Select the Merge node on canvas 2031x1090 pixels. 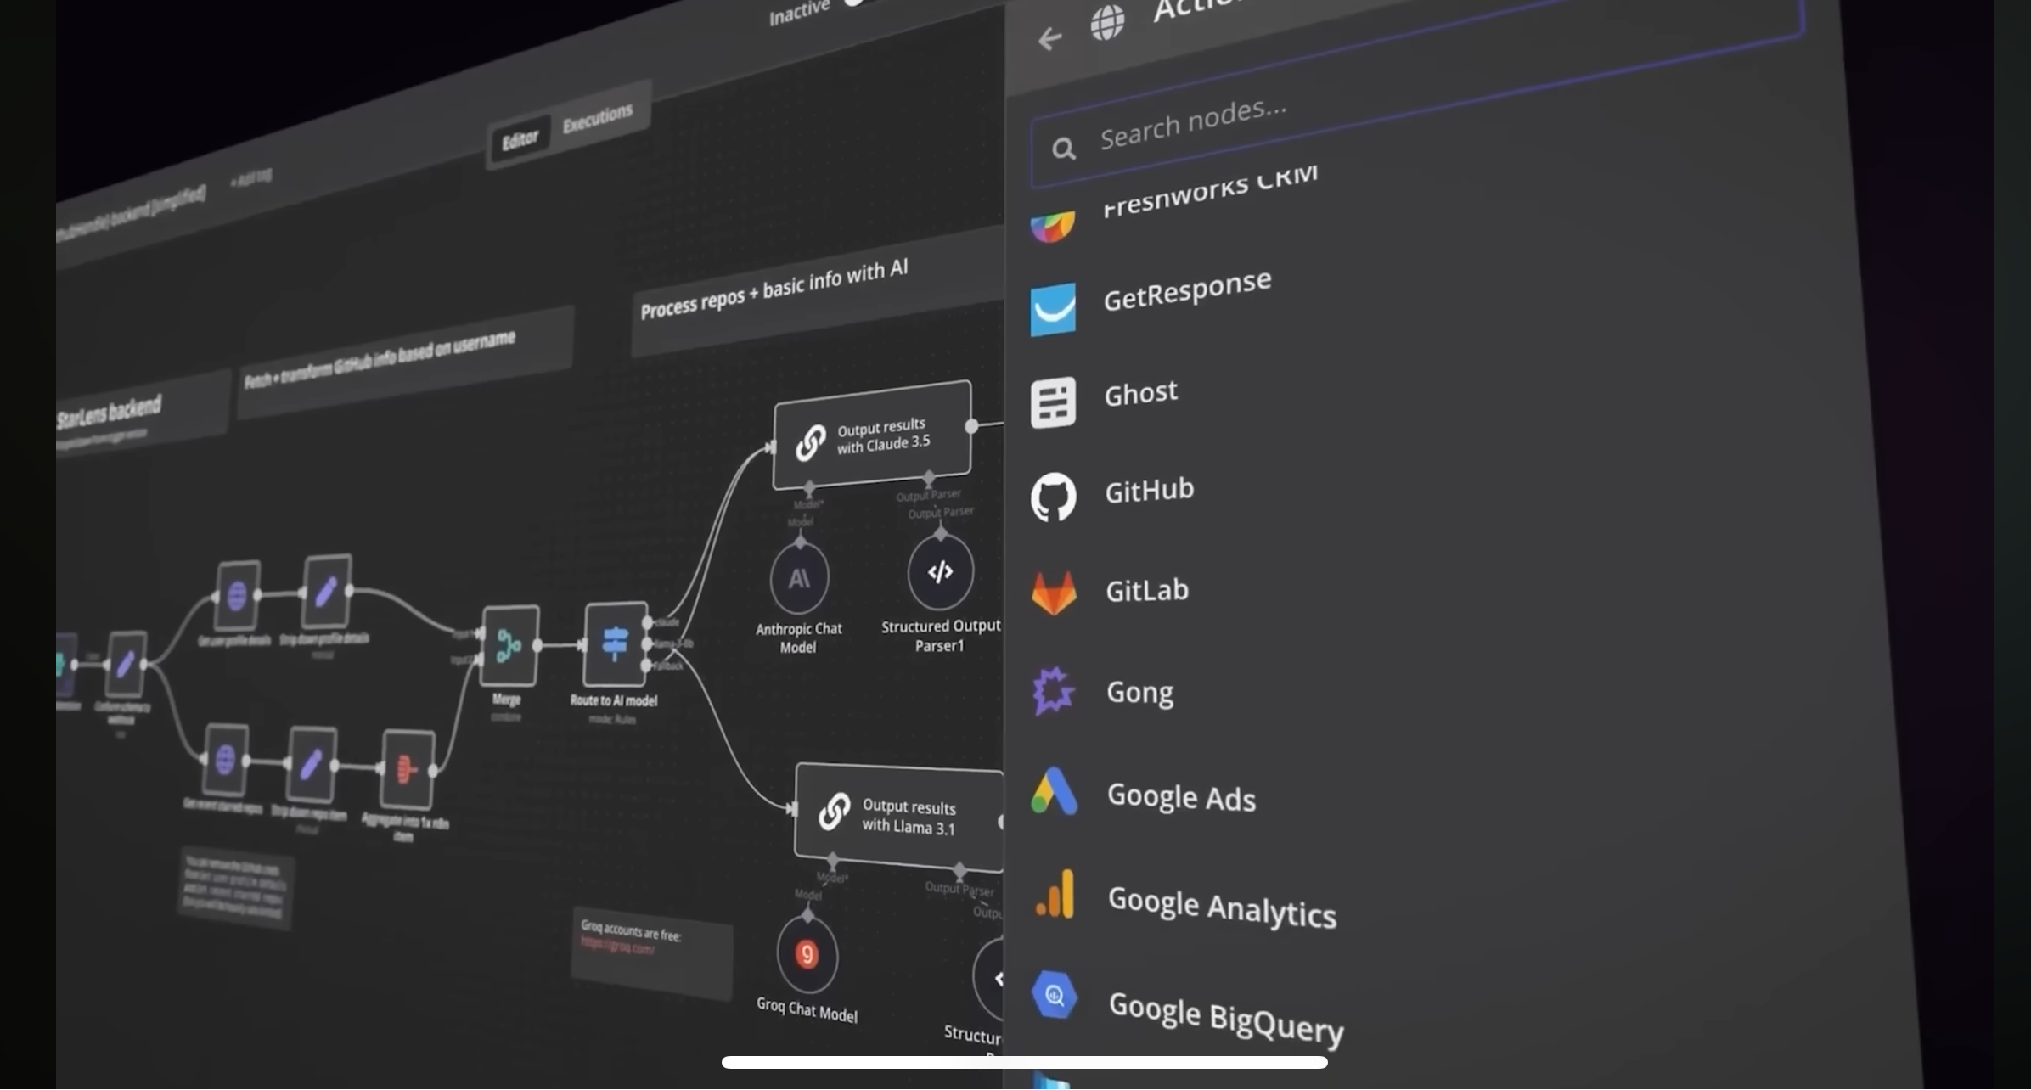(x=509, y=645)
